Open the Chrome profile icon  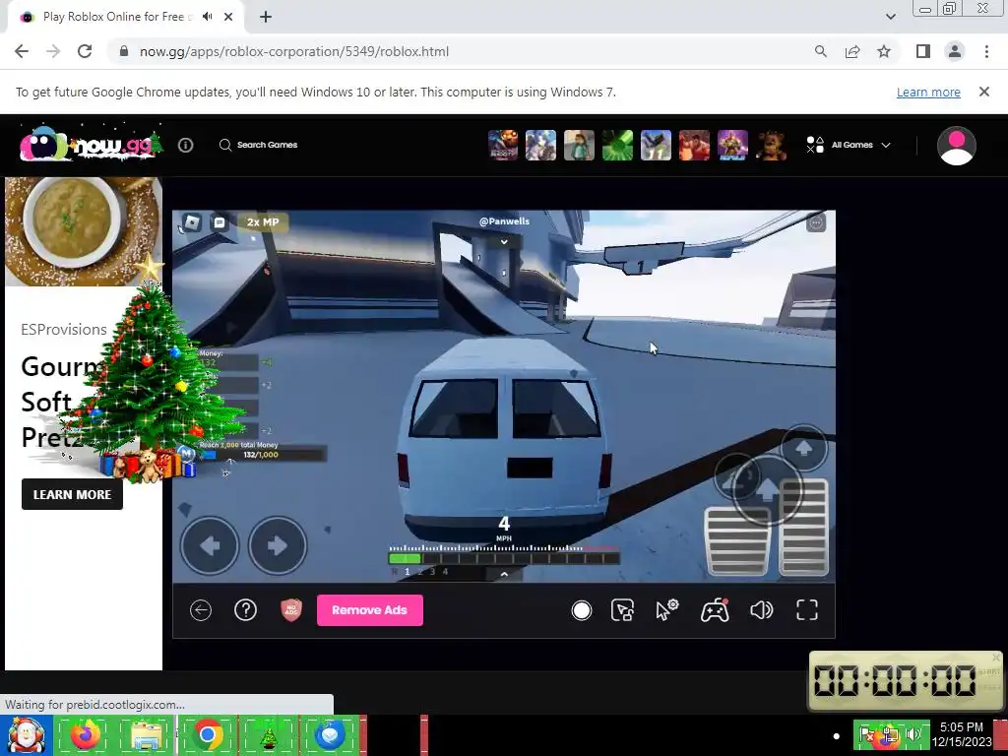[955, 51]
